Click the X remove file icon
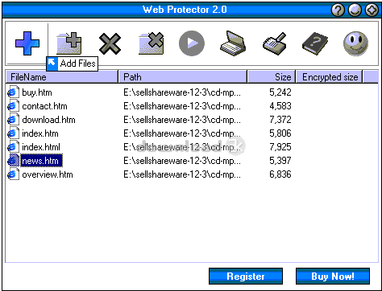 (x=110, y=43)
